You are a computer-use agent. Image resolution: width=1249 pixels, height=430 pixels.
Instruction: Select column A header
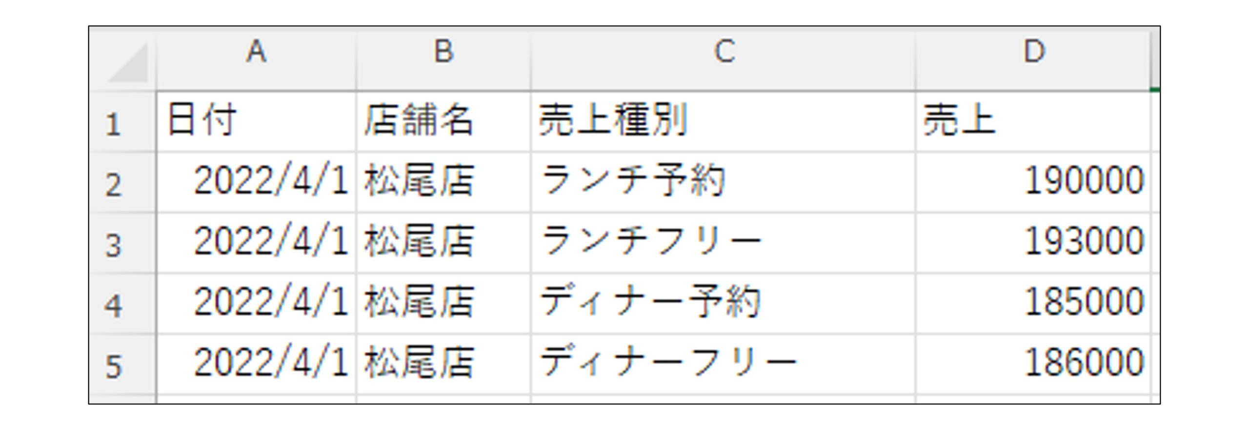[x=257, y=59]
